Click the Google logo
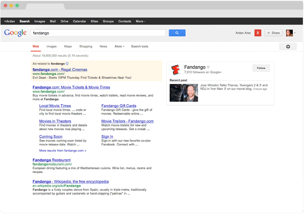The height and width of the screenshot is (215, 304). (15, 33)
